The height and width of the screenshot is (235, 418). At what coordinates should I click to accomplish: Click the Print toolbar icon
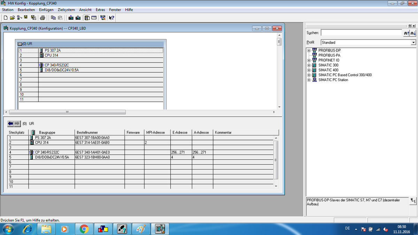[42, 17]
